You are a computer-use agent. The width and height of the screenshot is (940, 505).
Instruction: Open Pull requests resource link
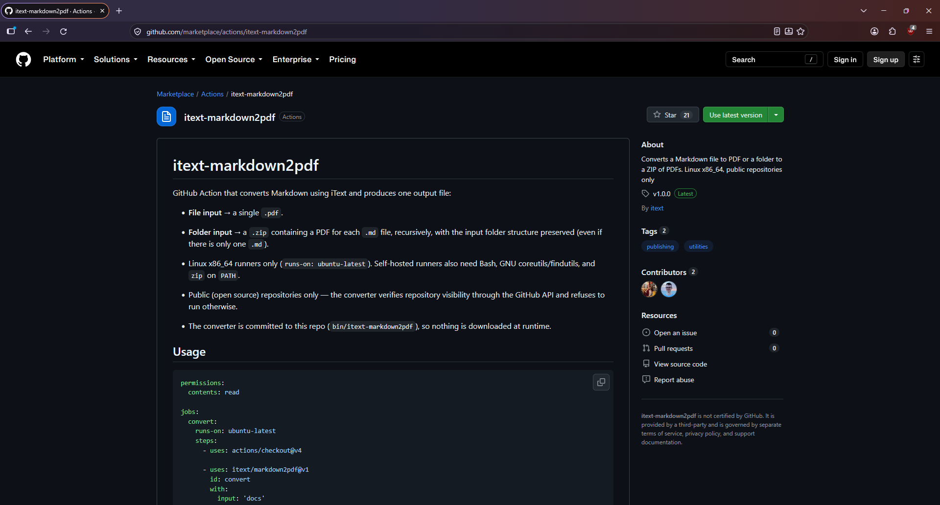coord(673,348)
